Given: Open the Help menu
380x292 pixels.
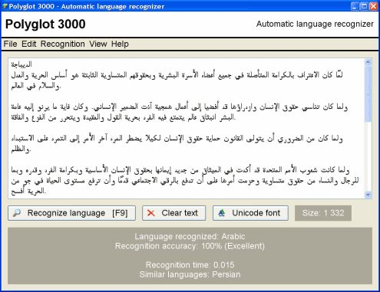Looking at the screenshot, I should click(120, 44).
